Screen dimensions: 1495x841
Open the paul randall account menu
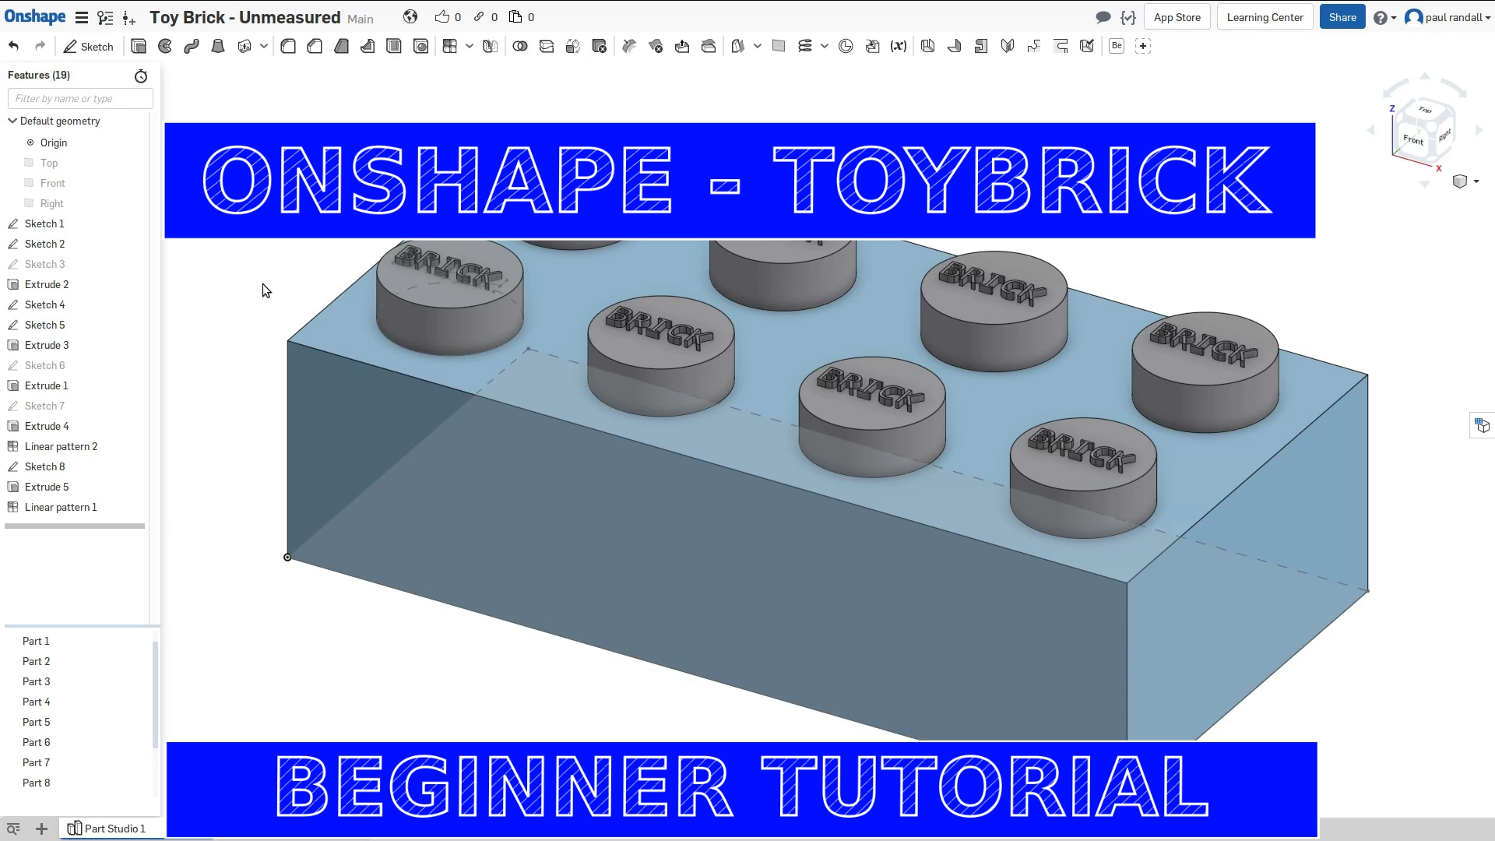pyautogui.click(x=1448, y=17)
